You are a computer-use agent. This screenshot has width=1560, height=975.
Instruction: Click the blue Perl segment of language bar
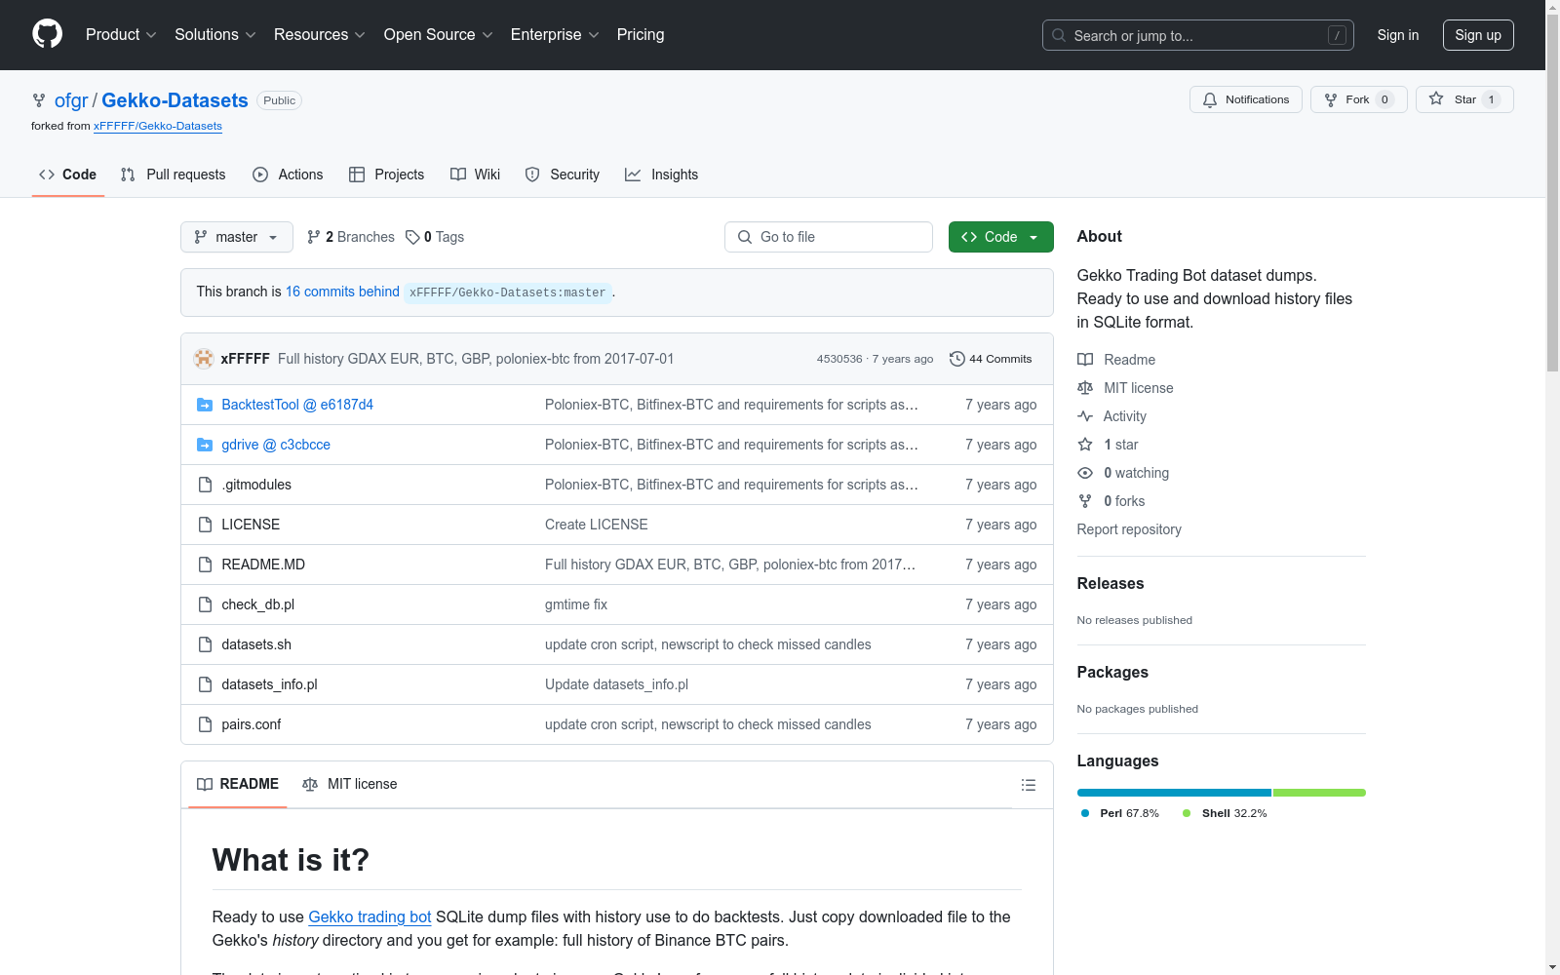(x=1174, y=793)
